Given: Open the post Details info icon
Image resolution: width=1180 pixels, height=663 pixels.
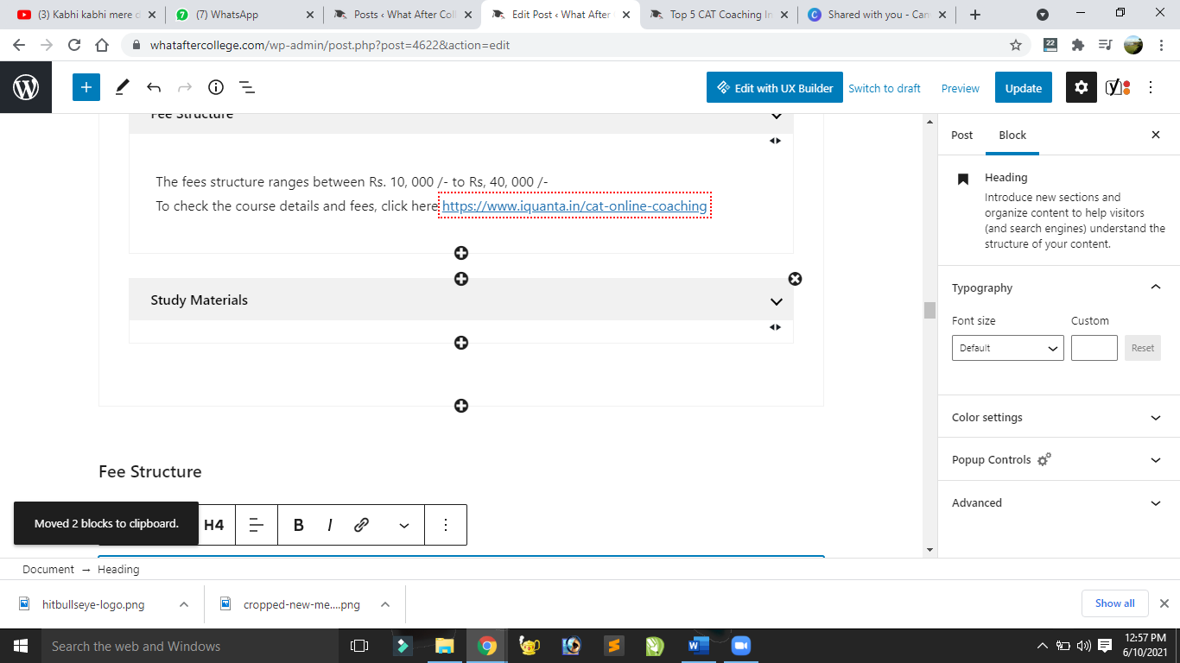Looking at the screenshot, I should (216, 87).
